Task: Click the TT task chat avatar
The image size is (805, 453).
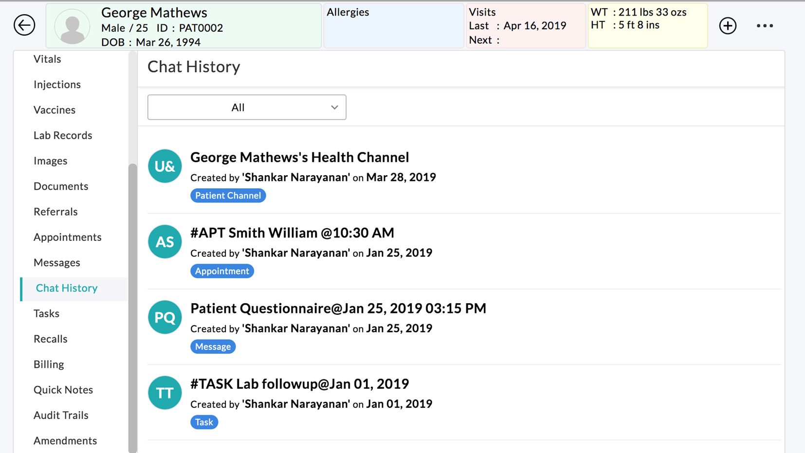Action: coord(165,393)
